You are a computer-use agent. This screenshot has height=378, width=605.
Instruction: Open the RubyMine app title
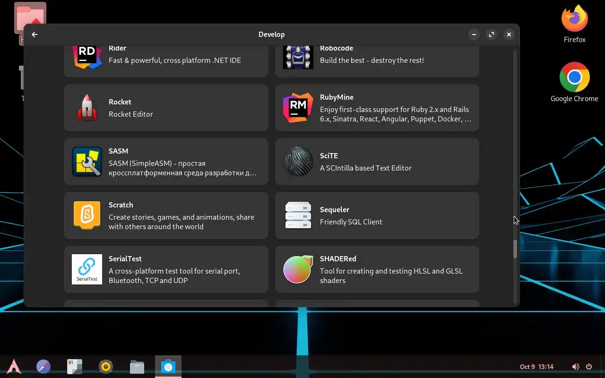point(337,97)
